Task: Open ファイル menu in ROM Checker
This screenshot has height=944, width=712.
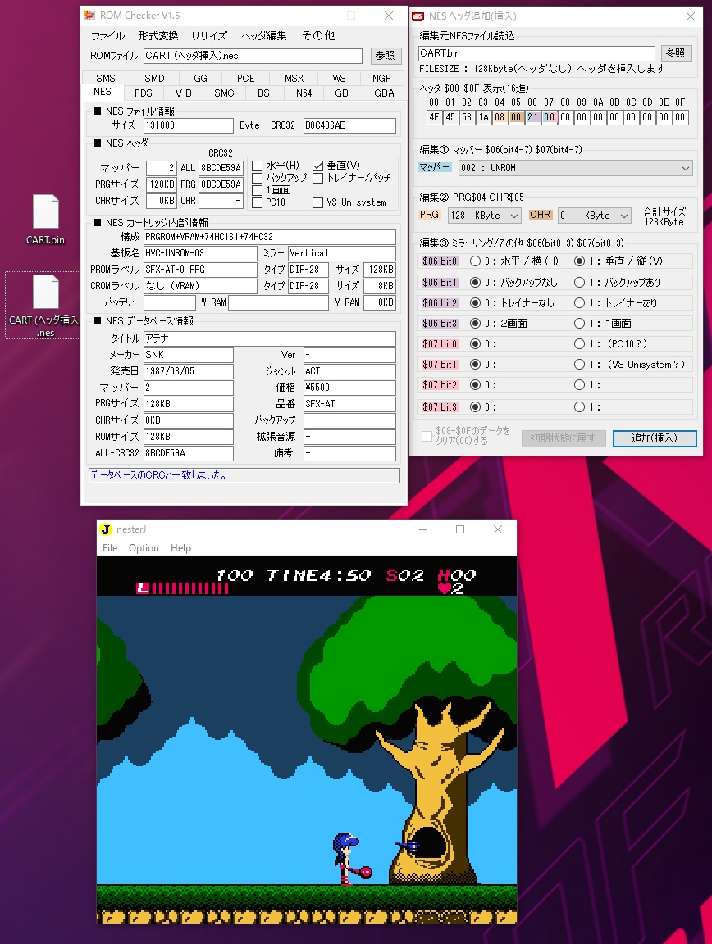Action: coord(107,36)
